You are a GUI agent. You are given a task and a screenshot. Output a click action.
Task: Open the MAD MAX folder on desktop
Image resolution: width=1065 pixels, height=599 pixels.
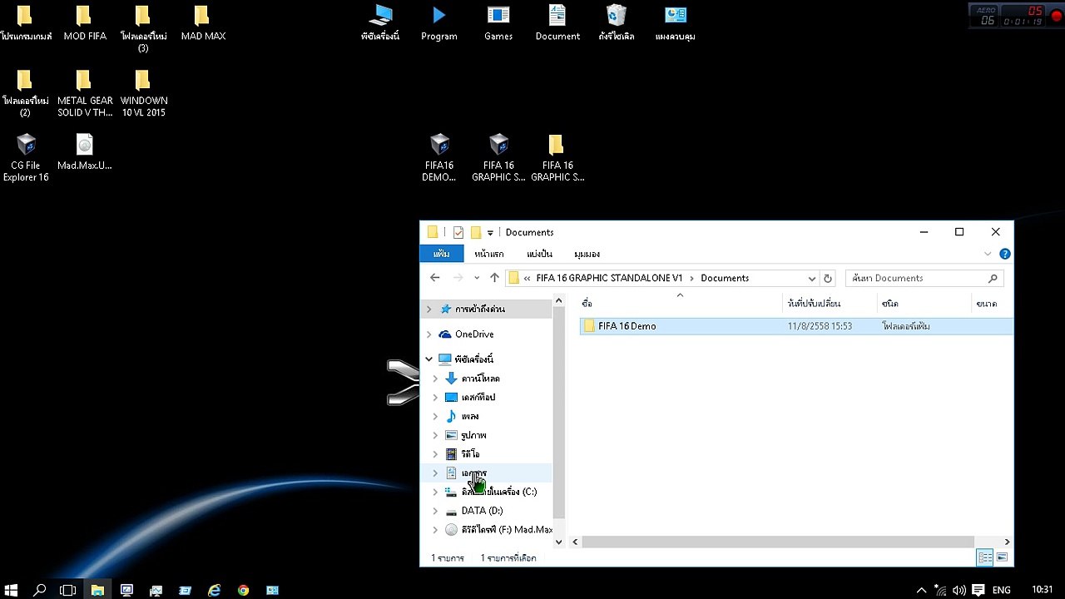pyautogui.click(x=203, y=22)
